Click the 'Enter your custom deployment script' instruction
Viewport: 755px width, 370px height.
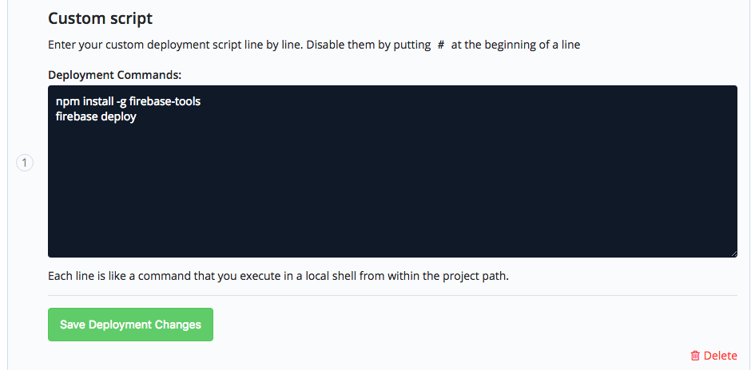click(x=240, y=45)
